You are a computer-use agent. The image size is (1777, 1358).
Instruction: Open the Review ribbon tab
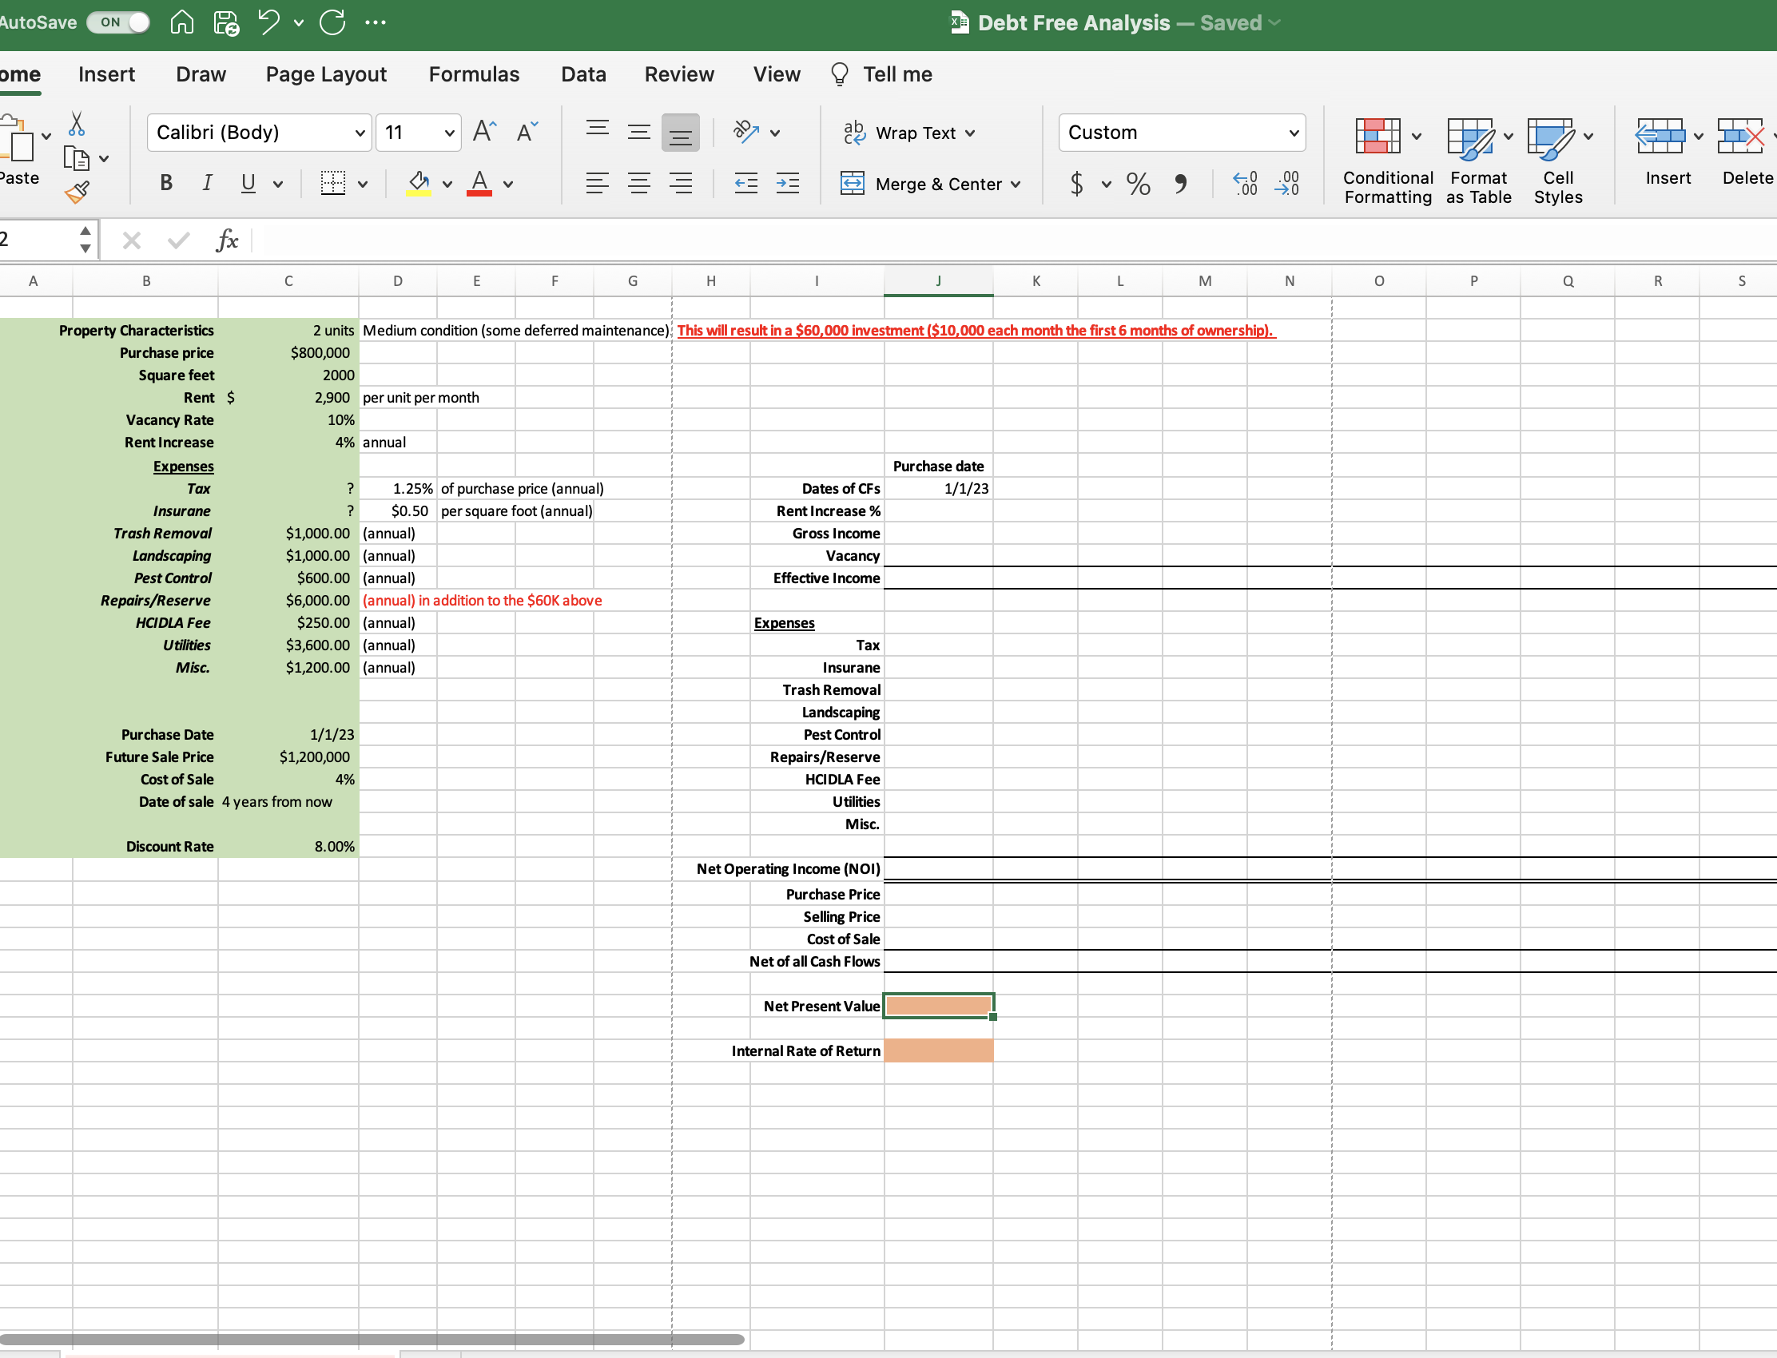coord(679,73)
